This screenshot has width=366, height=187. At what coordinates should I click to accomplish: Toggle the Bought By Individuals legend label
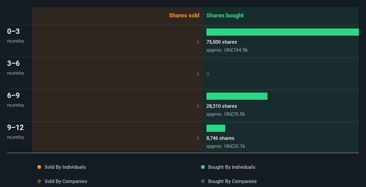(231, 167)
